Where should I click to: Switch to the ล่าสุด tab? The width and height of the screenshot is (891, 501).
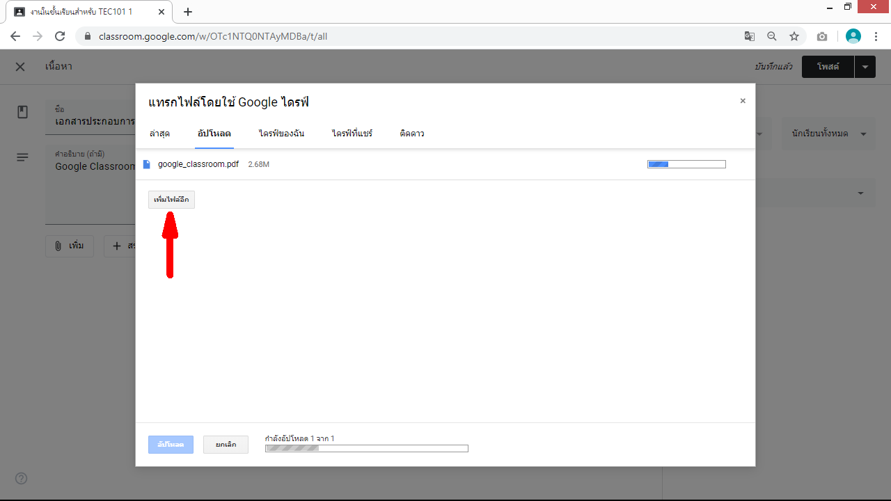(x=159, y=133)
